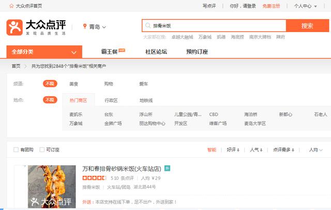The image size is (331, 210).
Task: Expand the 全部分类 category menu
Action: coord(44,52)
